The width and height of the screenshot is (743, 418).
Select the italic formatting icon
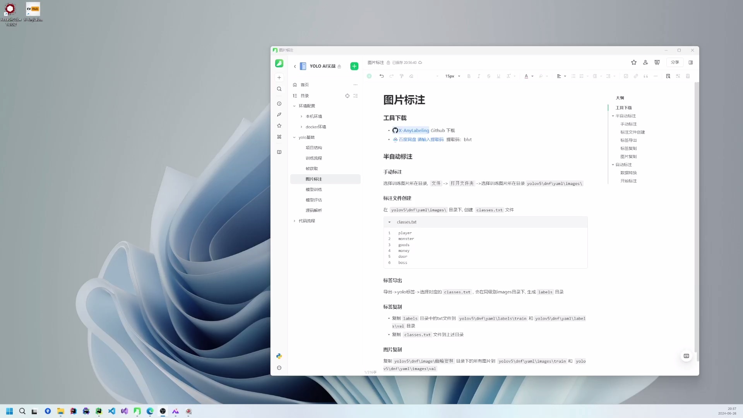[479, 76]
